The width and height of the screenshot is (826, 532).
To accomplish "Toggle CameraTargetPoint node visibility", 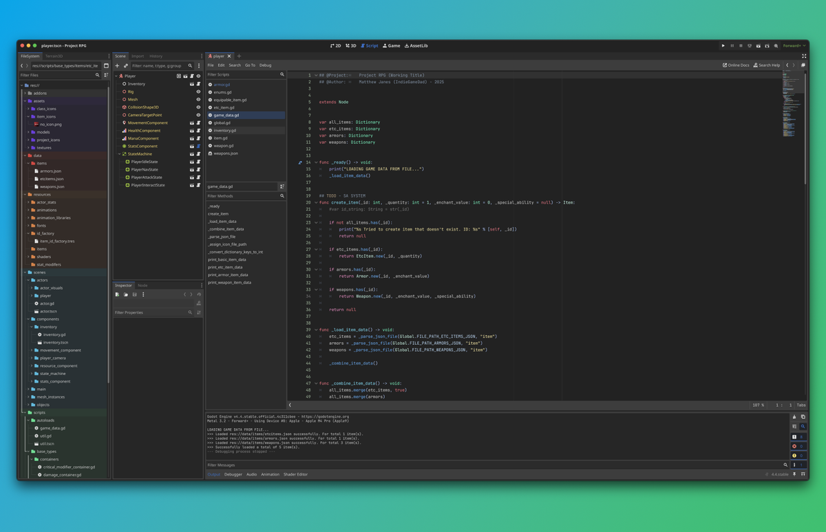I will pyautogui.click(x=198, y=115).
